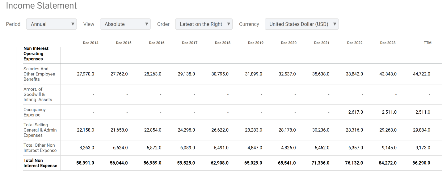Click the Dec 2023 column header
The image size is (442, 171).
click(388, 43)
